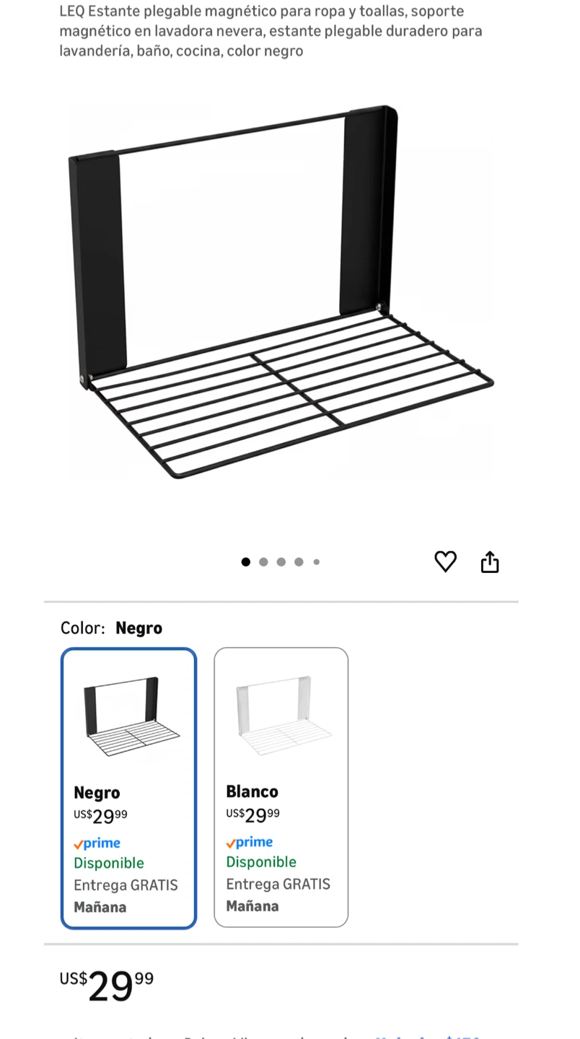This screenshot has height=1039, width=580.
Task: Go to the fourth image carousel dot
Action: (x=299, y=562)
